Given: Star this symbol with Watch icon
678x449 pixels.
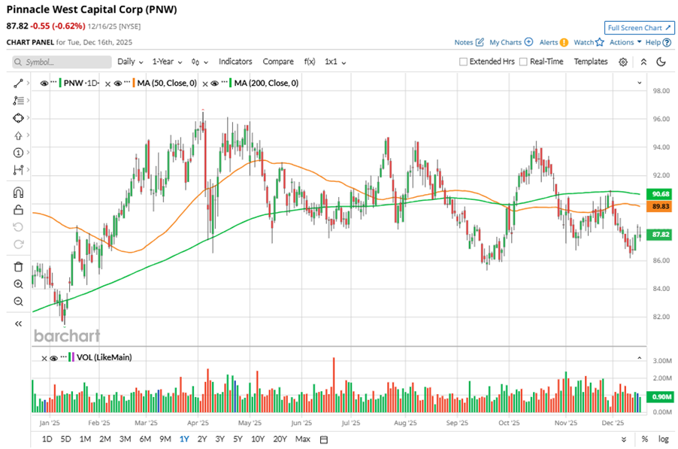Looking at the screenshot, I should pyautogui.click(x=599, y=42).
